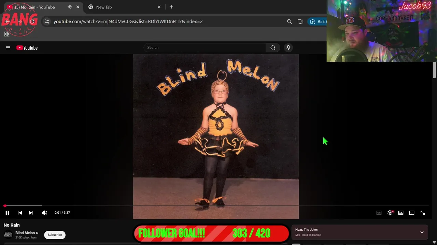Skip to previous video in playlist
Screen dimensions: 437x245
(20, 213)
